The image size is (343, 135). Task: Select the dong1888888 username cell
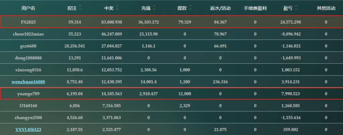point(28,58)
